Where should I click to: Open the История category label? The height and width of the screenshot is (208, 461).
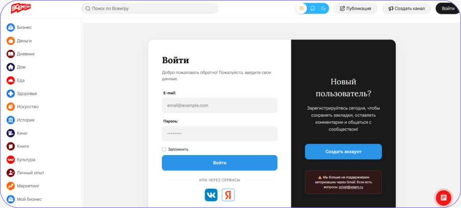(25, 120)
